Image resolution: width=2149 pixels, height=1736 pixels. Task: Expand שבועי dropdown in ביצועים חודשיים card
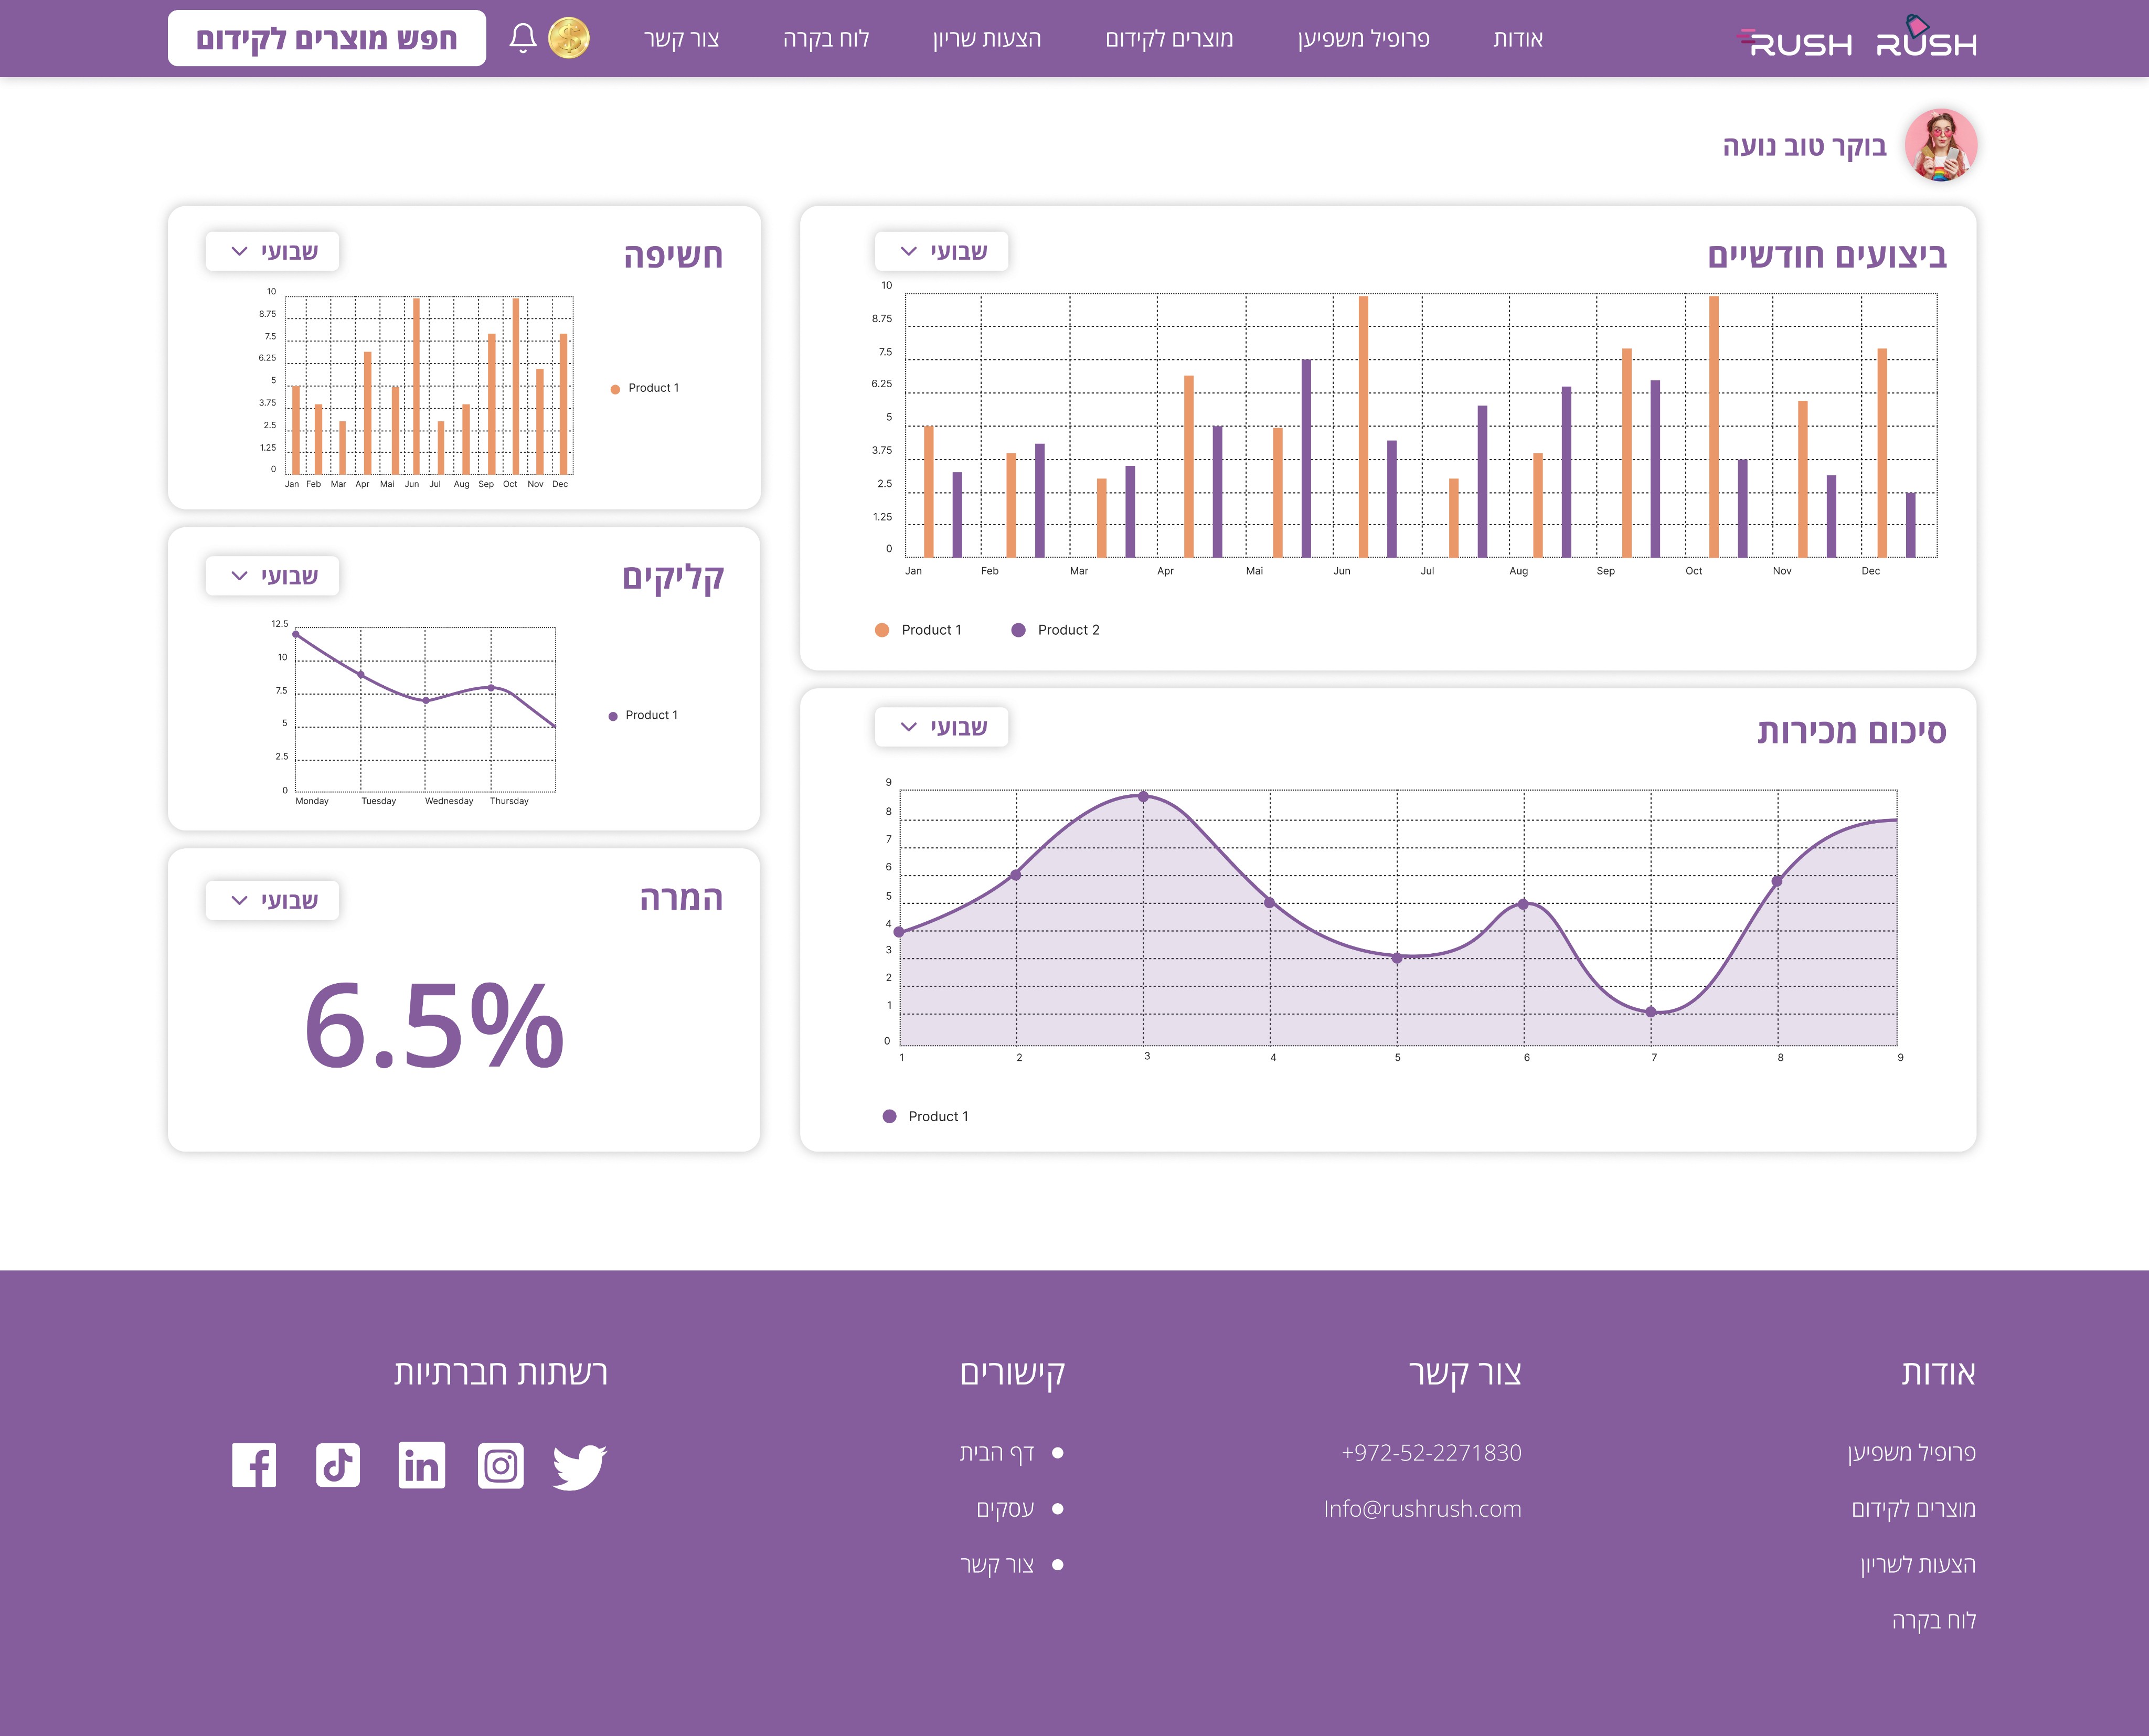(942, 251)
